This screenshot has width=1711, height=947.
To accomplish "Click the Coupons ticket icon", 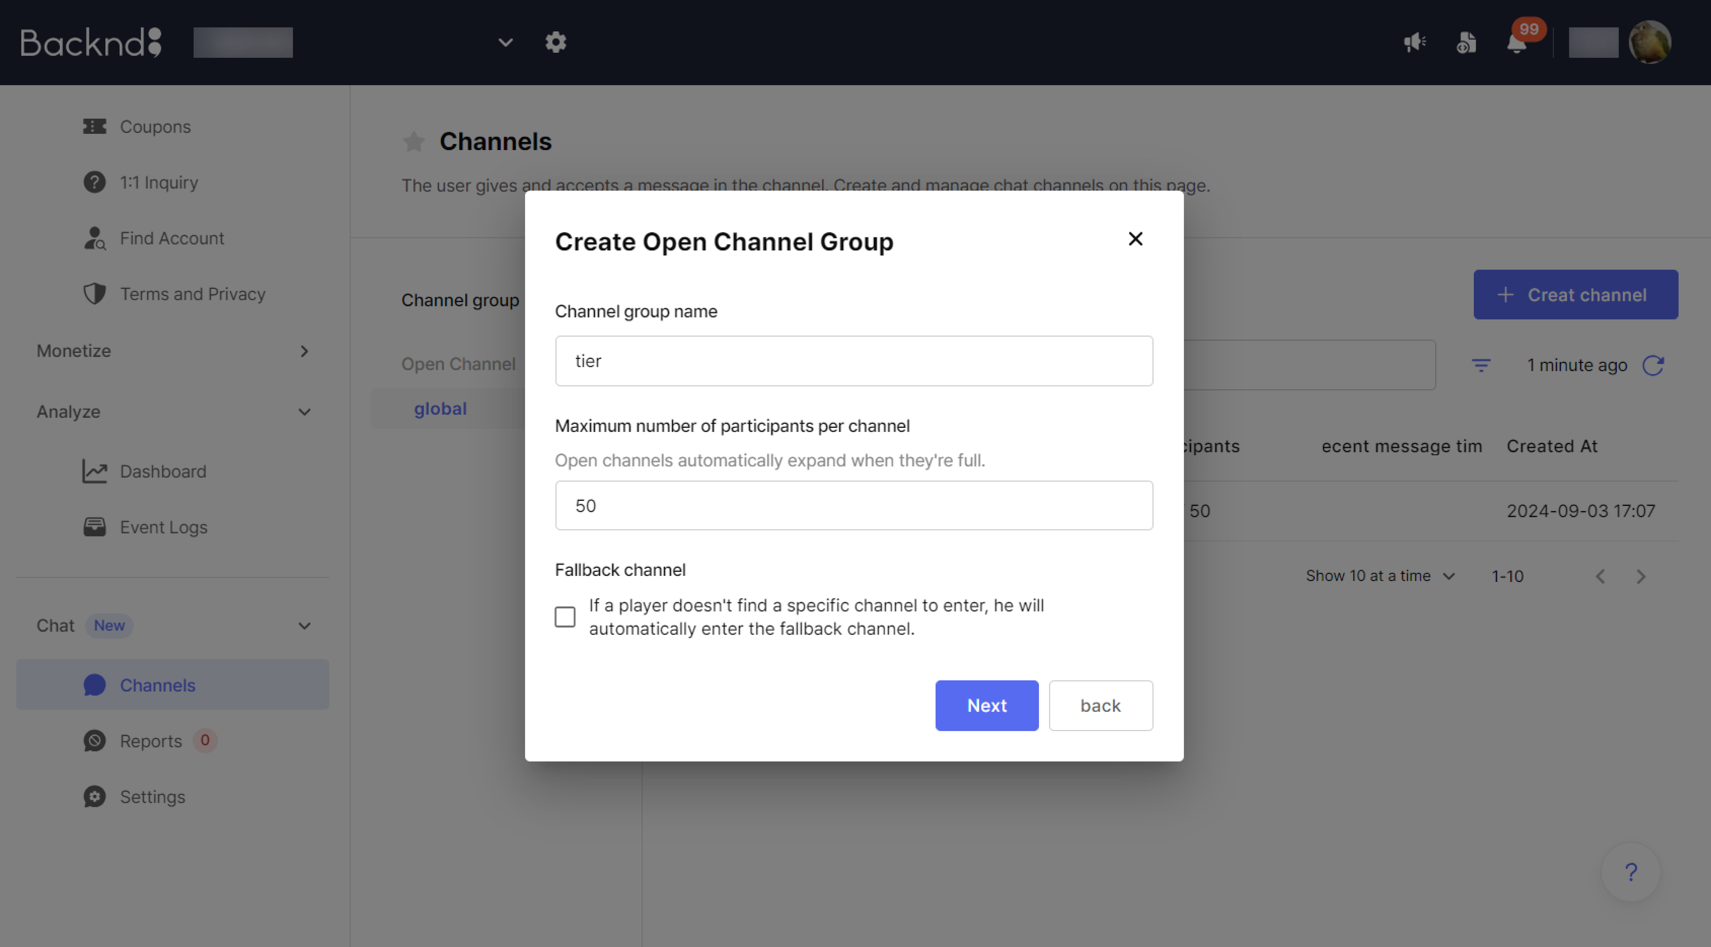I will [x=94, y=126].
